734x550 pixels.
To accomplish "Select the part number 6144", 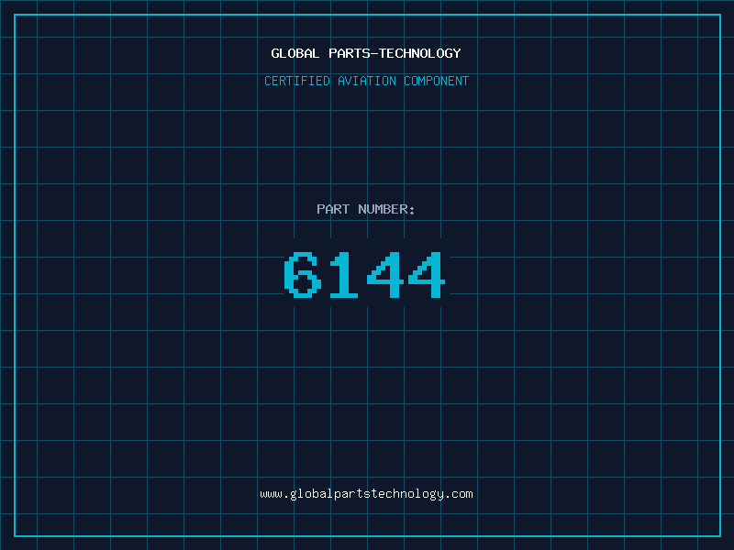I will pyautogui.click(x=364, y=274).
